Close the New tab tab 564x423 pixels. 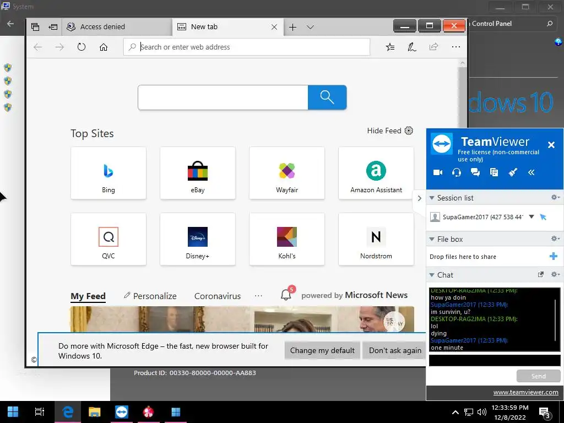click(274, 27)
